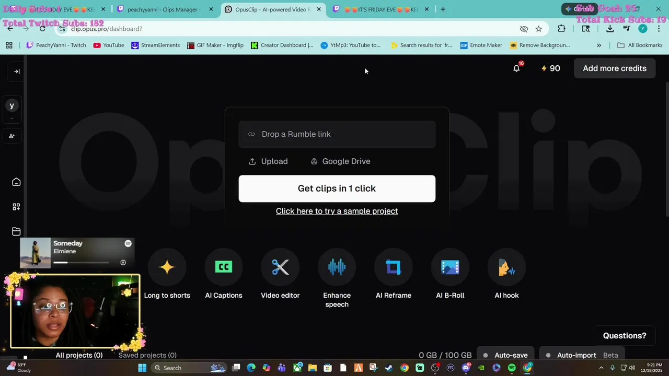Screen dimensions: 669x376
Task: Click the page vertical scrollbar
Action: click(666, 149)
